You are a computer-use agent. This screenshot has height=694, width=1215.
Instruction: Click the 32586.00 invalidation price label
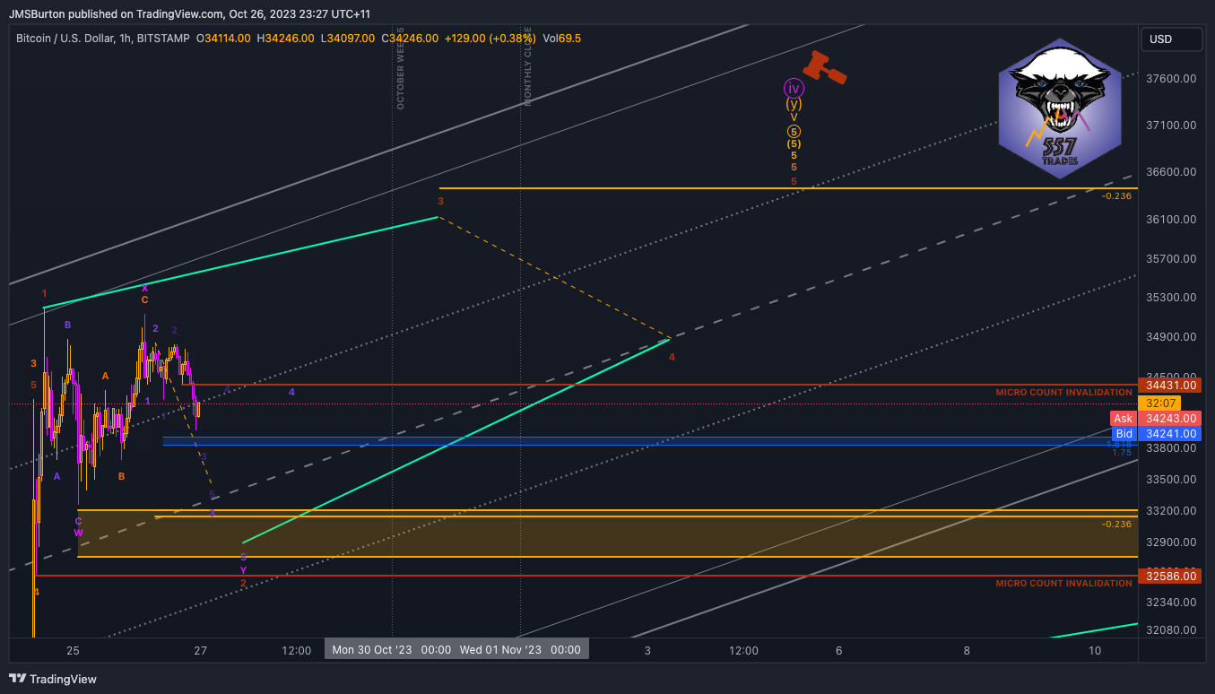[1169, 576]
